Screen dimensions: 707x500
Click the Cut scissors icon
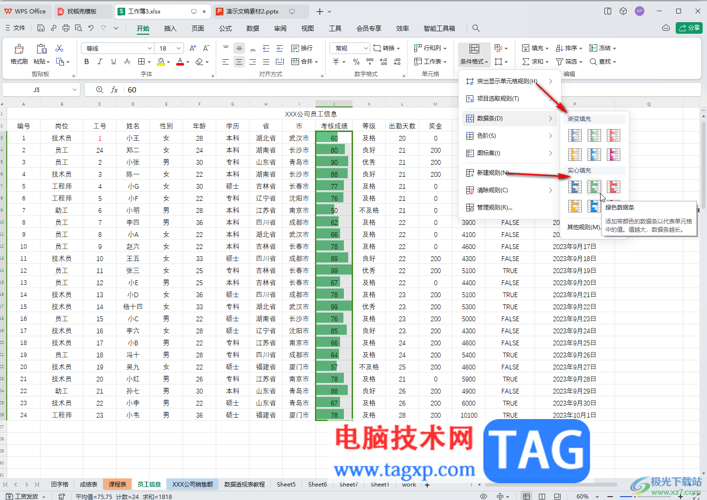(59, 48)
